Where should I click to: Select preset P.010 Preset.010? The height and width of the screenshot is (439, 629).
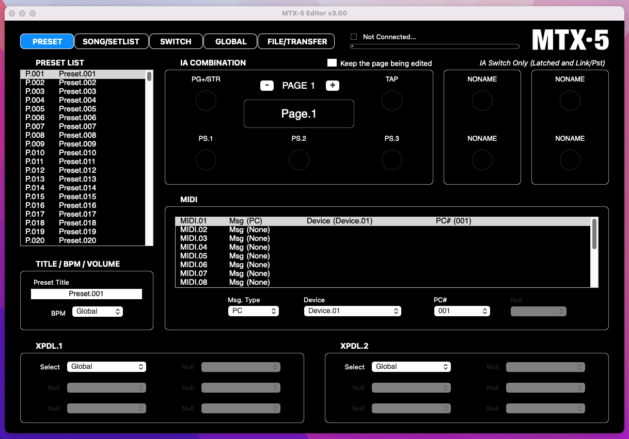[83, 153]
